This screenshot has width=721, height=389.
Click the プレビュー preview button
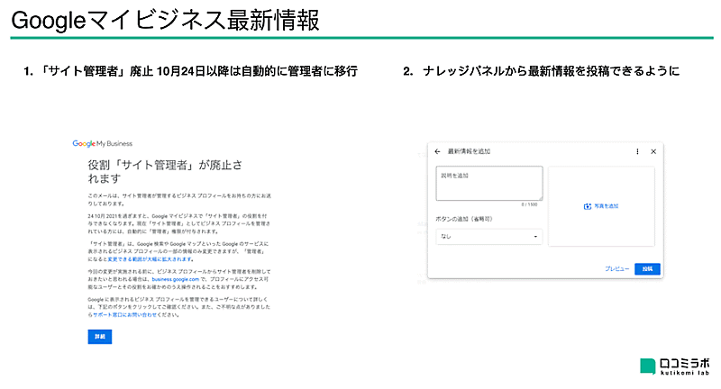pos(616,268)
